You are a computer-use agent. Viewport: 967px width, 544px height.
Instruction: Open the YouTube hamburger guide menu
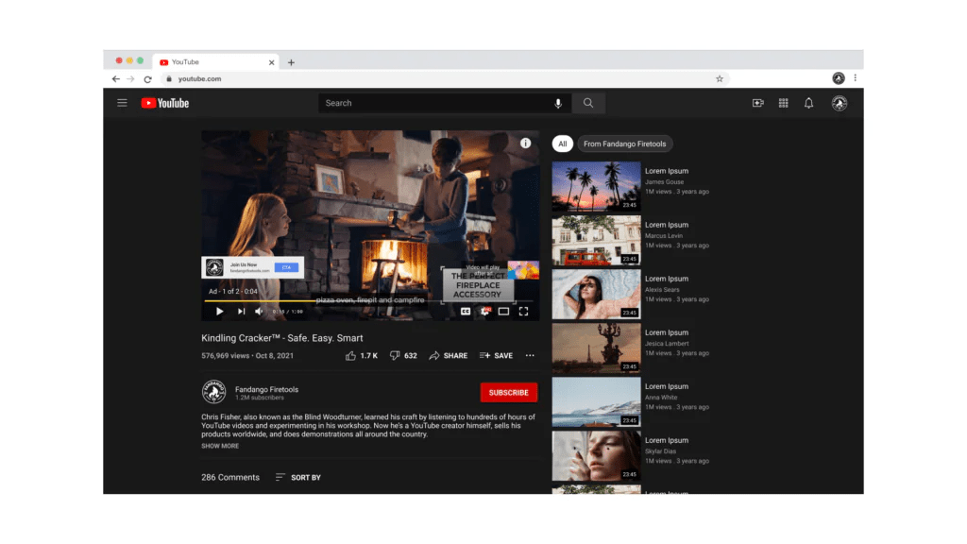[x=122, y=103]
